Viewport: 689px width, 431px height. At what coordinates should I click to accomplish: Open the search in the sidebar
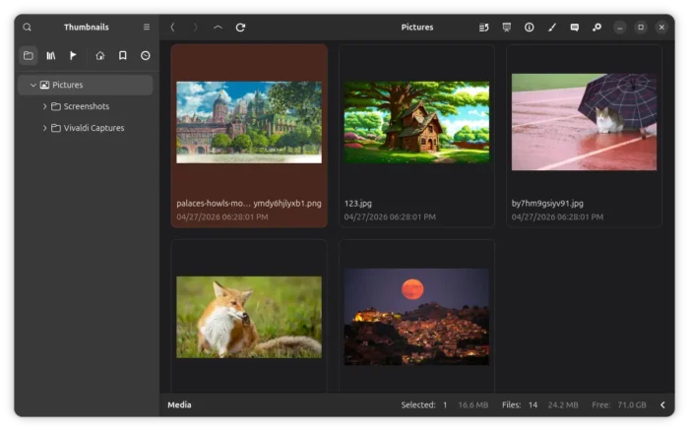27,28
